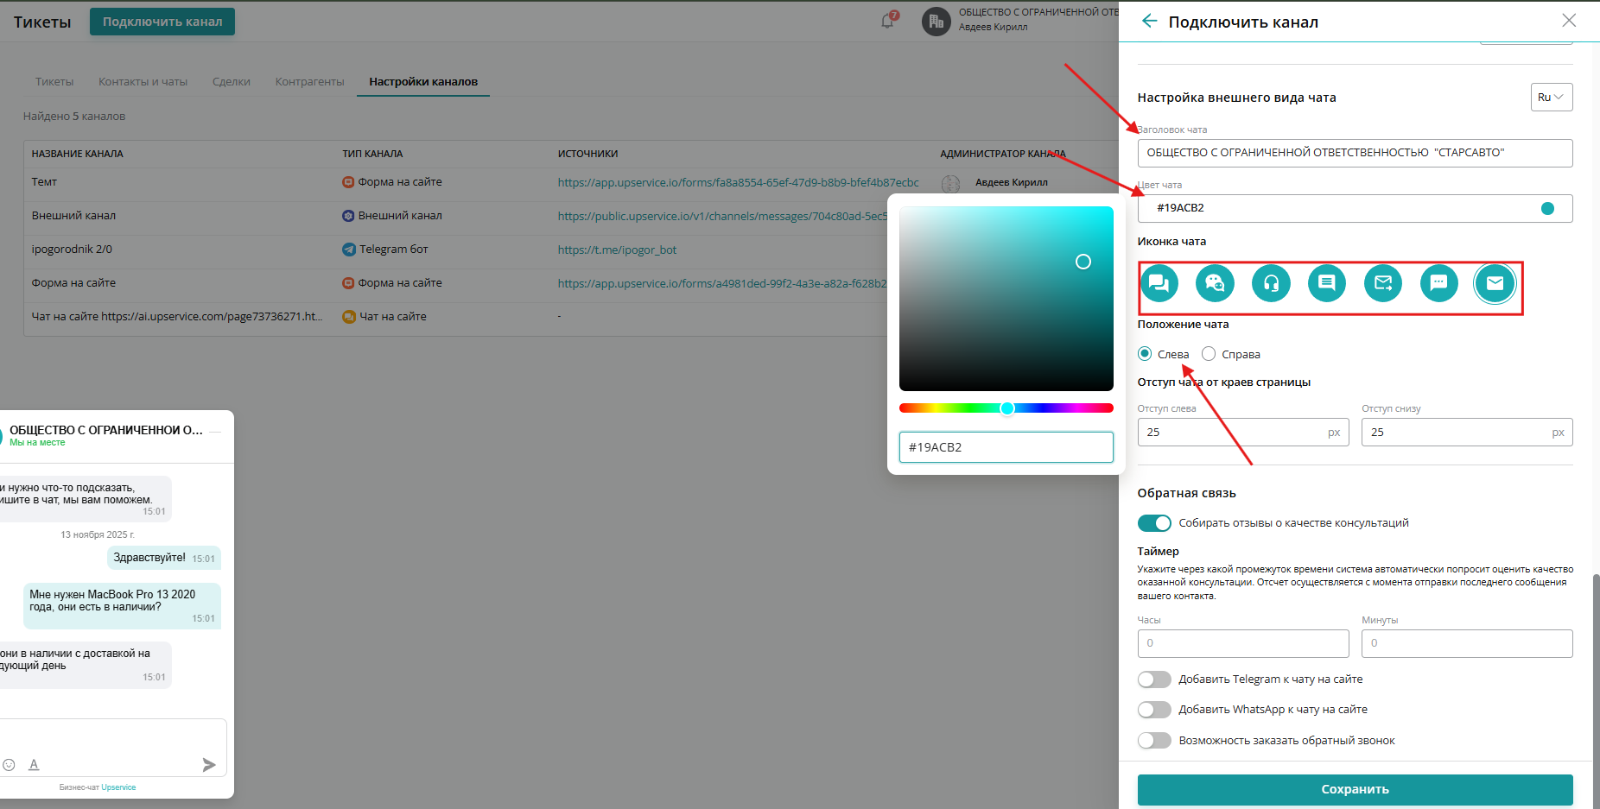Open the Ru language dropdown

point(1552,98)
